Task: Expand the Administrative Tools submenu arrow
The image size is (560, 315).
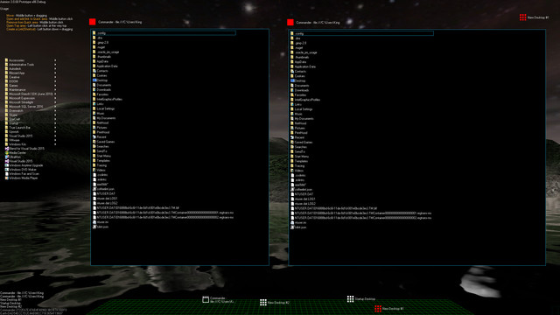Action: coord(55,65)
